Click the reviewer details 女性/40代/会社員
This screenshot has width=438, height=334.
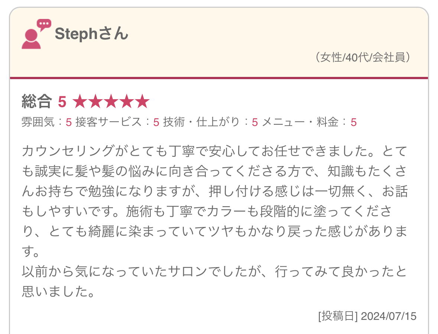tap(363, 58)
